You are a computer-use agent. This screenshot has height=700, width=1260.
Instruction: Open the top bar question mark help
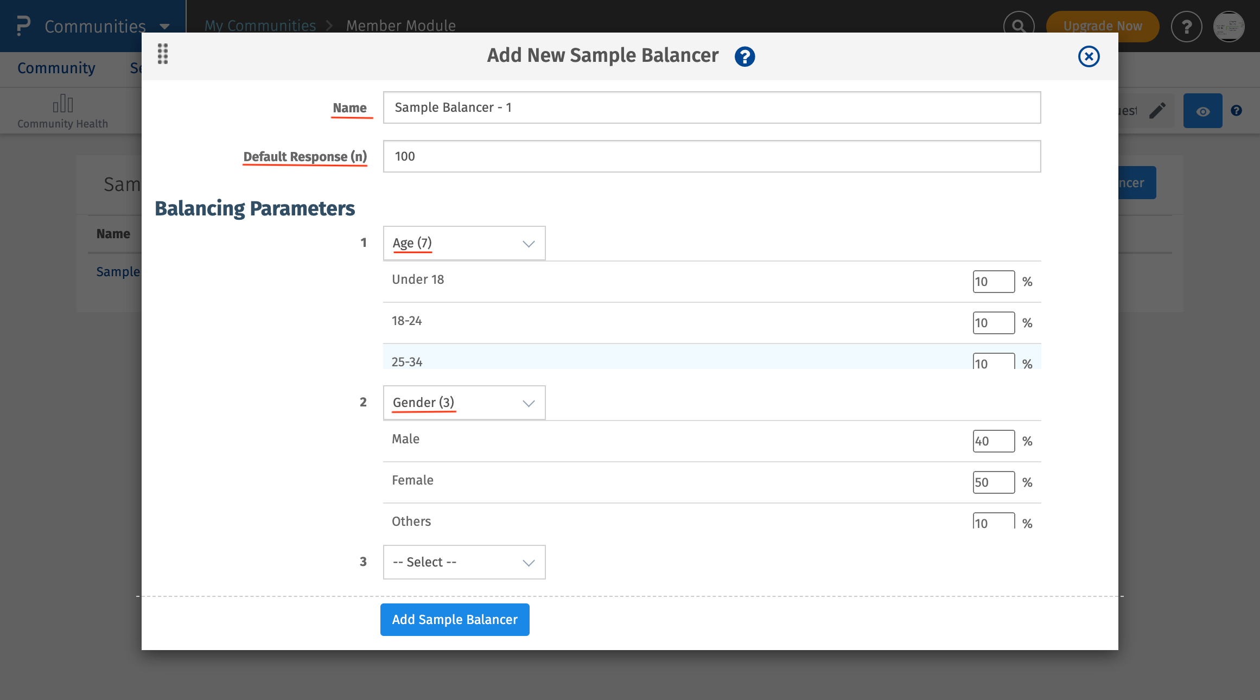click(x=1186, y=26)
